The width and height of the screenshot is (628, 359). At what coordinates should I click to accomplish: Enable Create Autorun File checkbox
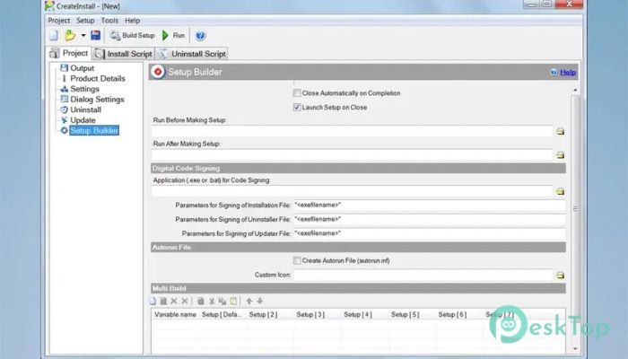coord(297,260)
